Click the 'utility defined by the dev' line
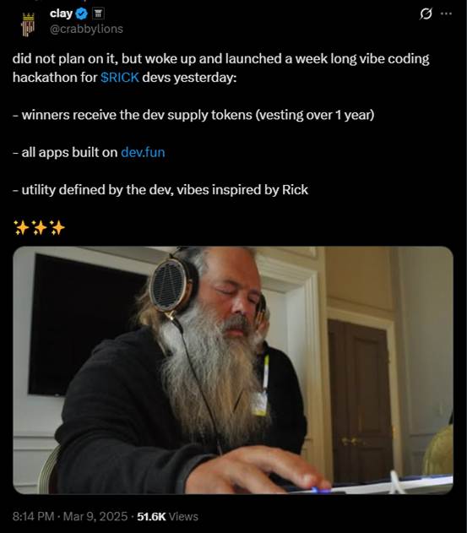 (x=160, y=190)
